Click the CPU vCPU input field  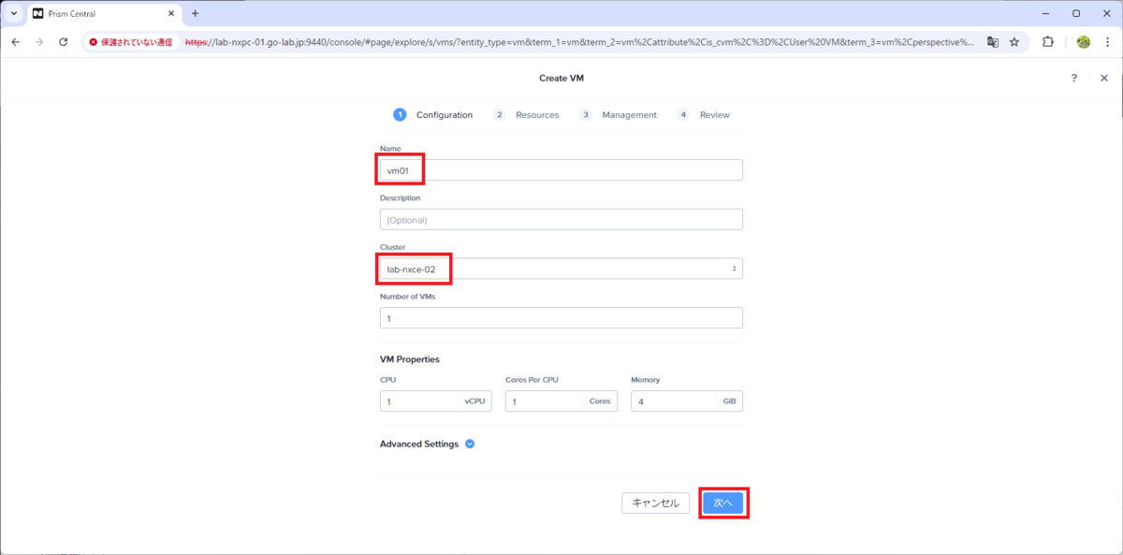(x=435, y=401)
